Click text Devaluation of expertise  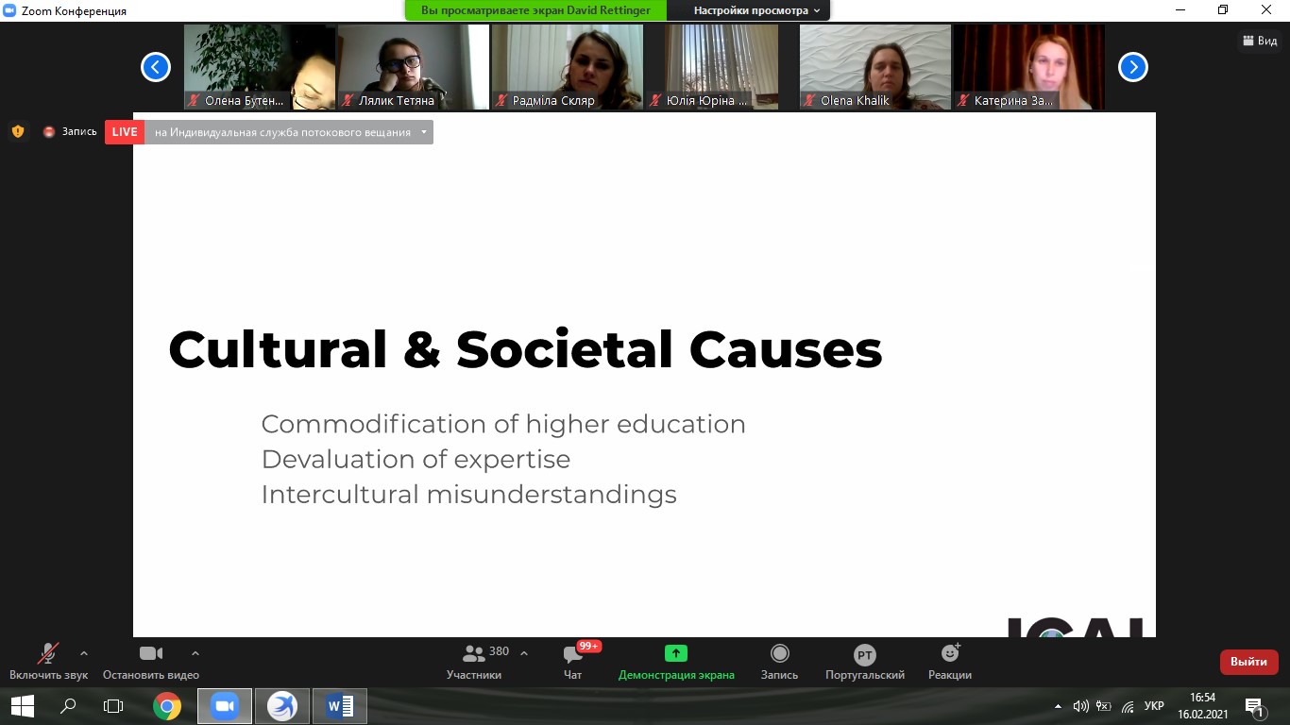coord(416,460)
